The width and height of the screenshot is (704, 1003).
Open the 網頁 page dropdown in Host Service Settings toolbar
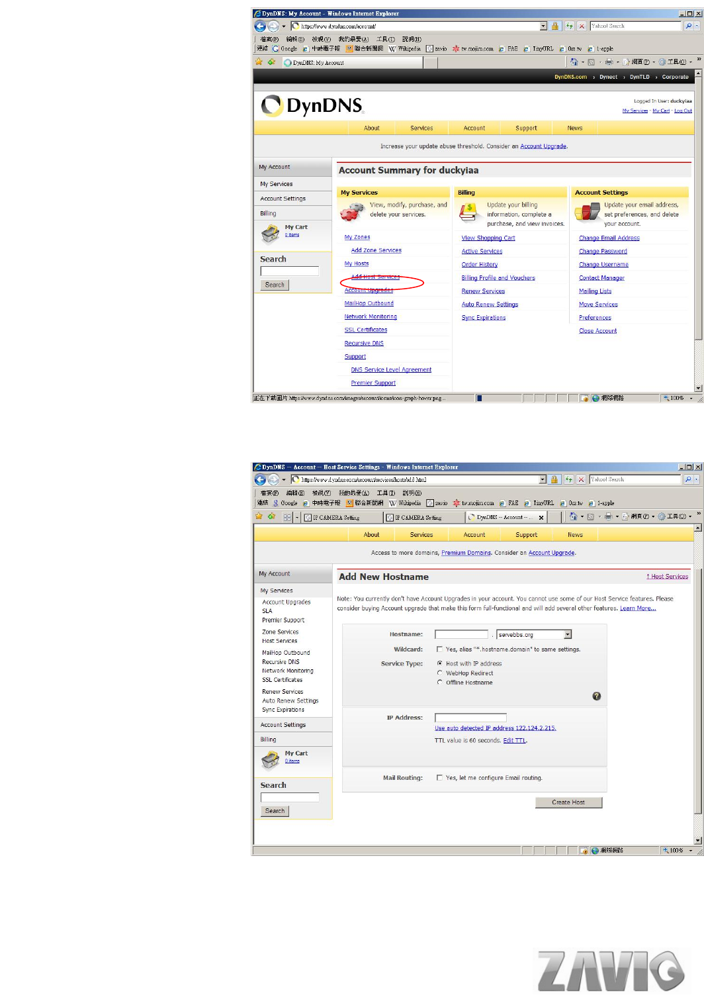coord(638,516)
